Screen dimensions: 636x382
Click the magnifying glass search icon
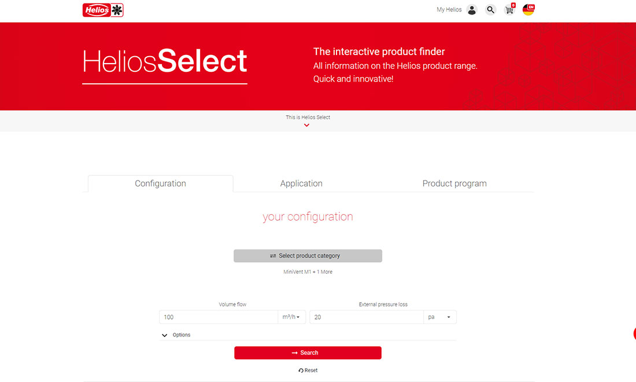point(490,10)
